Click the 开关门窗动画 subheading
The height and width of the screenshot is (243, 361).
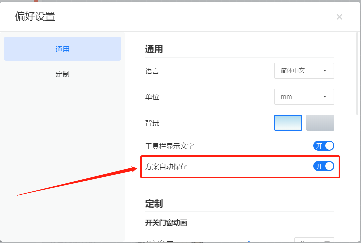click(x=166, y=223)
